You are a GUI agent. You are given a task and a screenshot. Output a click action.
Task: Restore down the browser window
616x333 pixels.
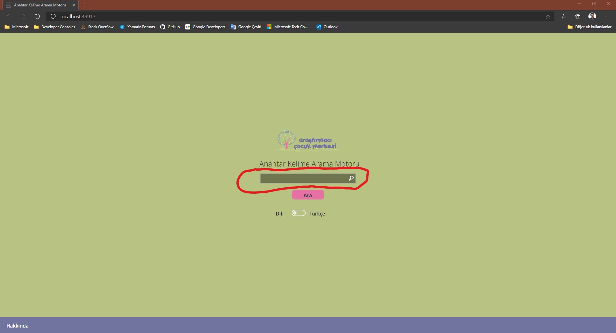(x=594, y=4)
